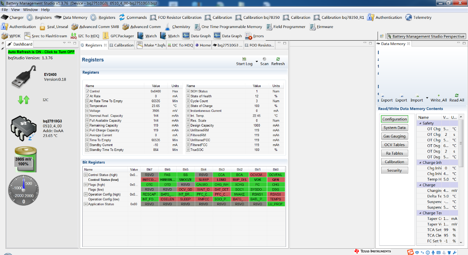Screen dimensions: 468x255
Task: Open the Firmware tool
Action: click(321, 27)
